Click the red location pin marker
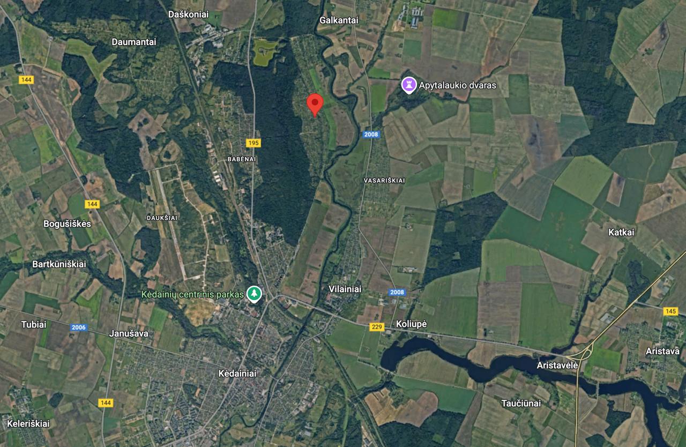Screen dimensions: 686x447 315,105
